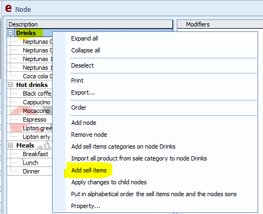
Task: Click Print in the context menu
Action: [77, 81]
